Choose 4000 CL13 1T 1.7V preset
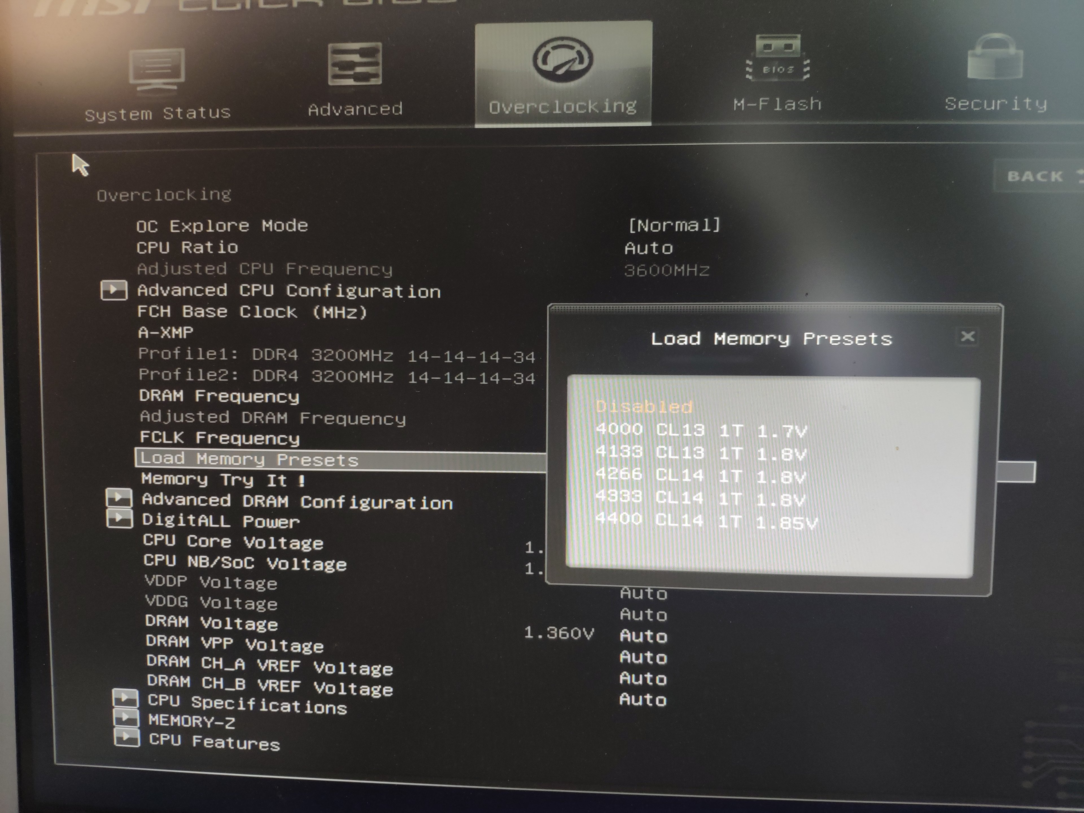Image resolution: width=1084 pixels, height=813 pixels. [x=701, y=430]
